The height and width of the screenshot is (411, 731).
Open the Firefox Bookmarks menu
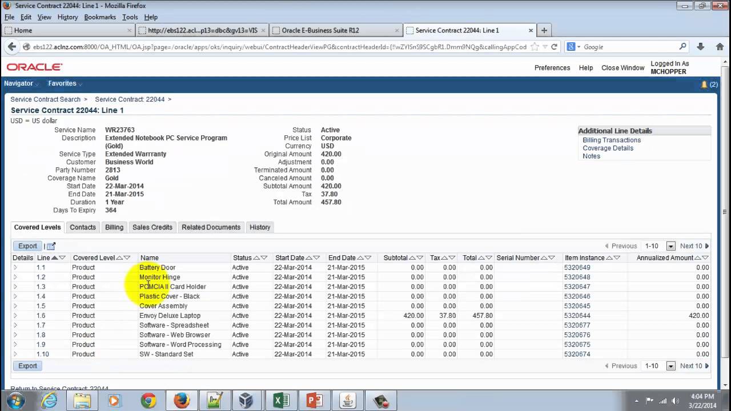click(x=100, y=17)
